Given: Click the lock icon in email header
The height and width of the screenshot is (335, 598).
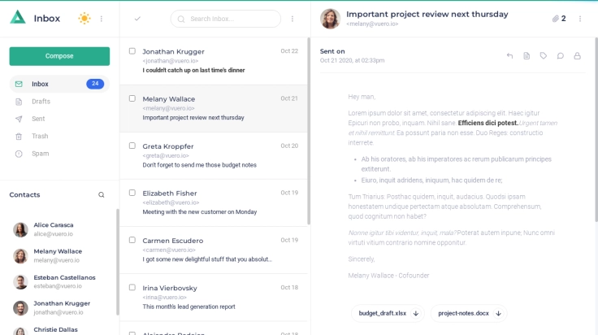Looking at the screenshot, I should point(578,56).
